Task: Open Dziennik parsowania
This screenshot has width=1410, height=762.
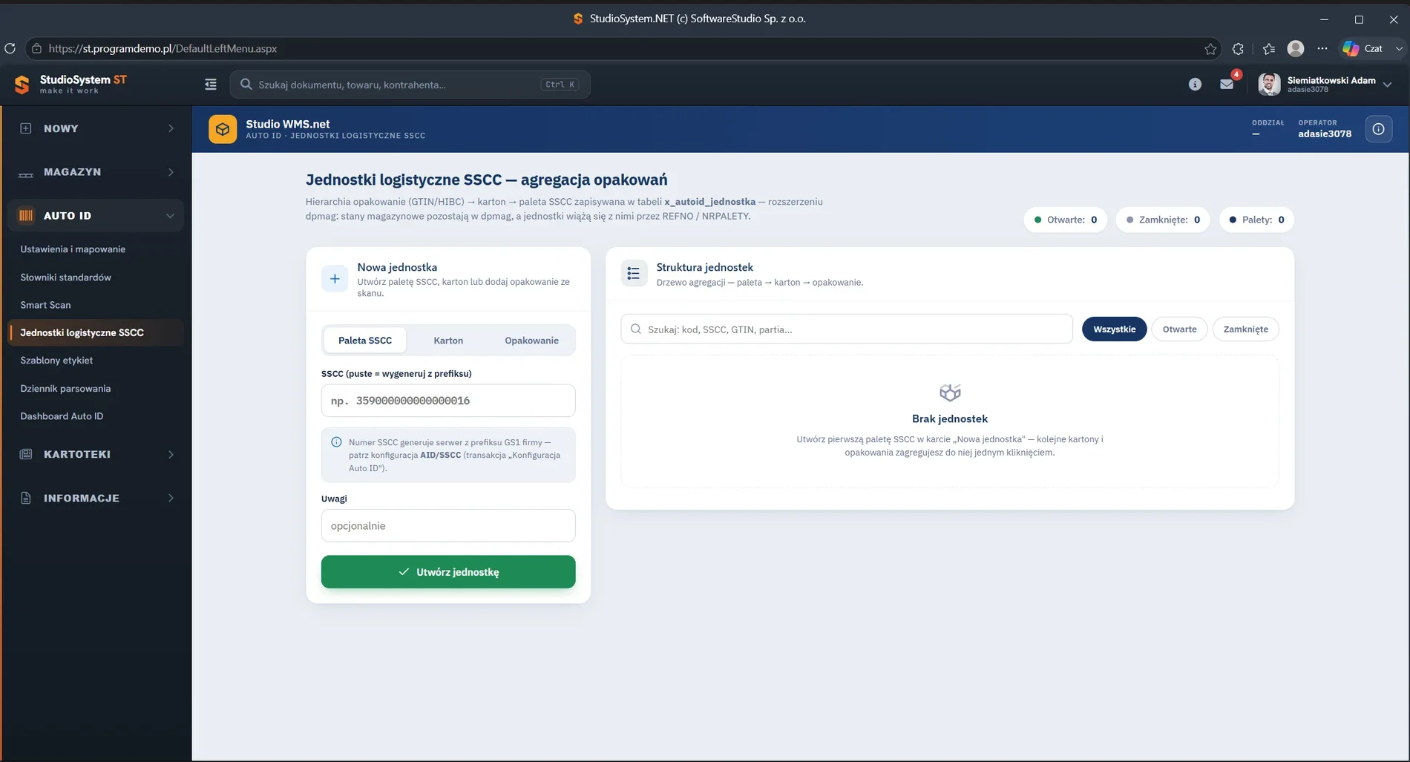Action: tap(65, 389)
